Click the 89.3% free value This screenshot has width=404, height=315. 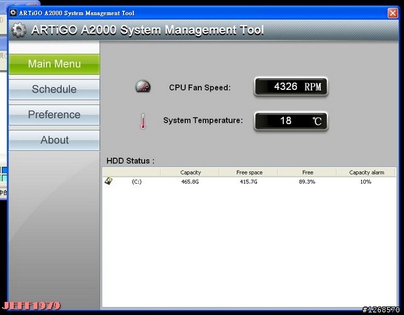pos(307,182)
